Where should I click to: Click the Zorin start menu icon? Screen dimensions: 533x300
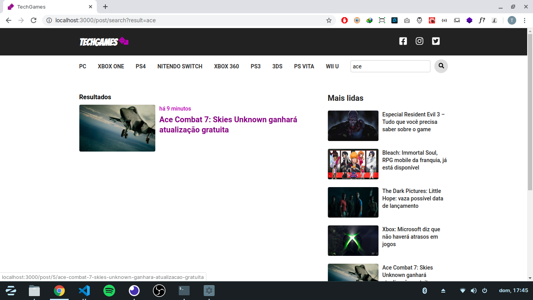click(x=11, y=291)
